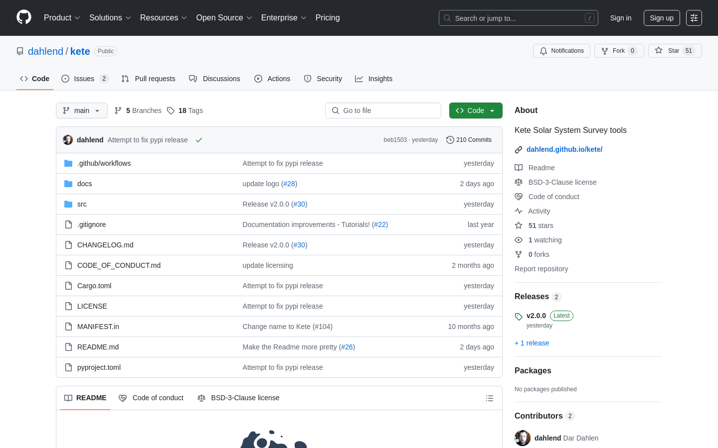Click the history clock icon for 210 Commits
The height and width of the screenshot is (448, 718).
pos(450,140)
